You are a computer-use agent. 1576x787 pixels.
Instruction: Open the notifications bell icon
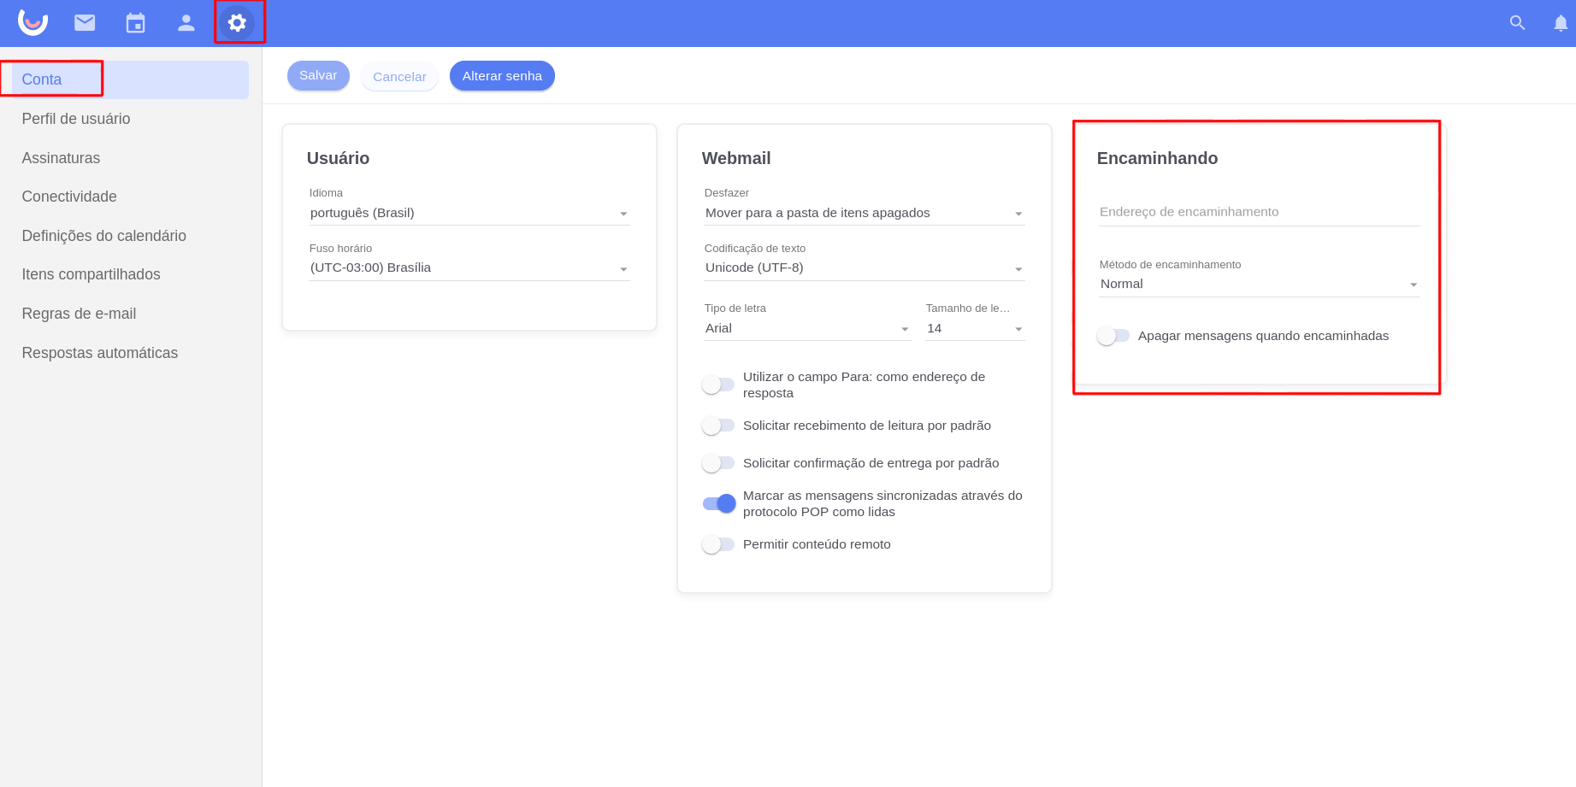tap(1560, 23)
